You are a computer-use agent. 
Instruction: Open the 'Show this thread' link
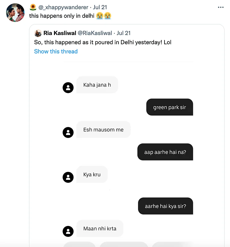click(56, 51)
